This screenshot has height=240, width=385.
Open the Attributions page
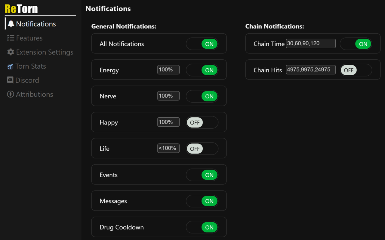point(34,94)
